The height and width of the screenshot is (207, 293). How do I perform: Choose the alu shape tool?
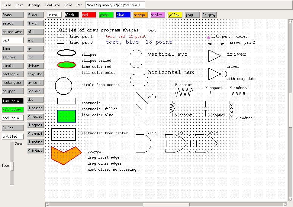(x=36, y=32)
